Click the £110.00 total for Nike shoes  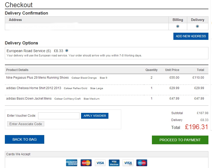(198, 78)
